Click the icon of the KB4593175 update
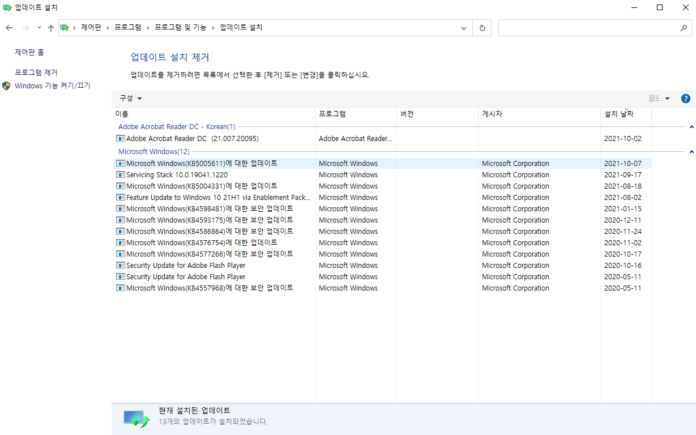Viewport: 696px width, 435px height. pyautogui.click(x=120, y=220)
